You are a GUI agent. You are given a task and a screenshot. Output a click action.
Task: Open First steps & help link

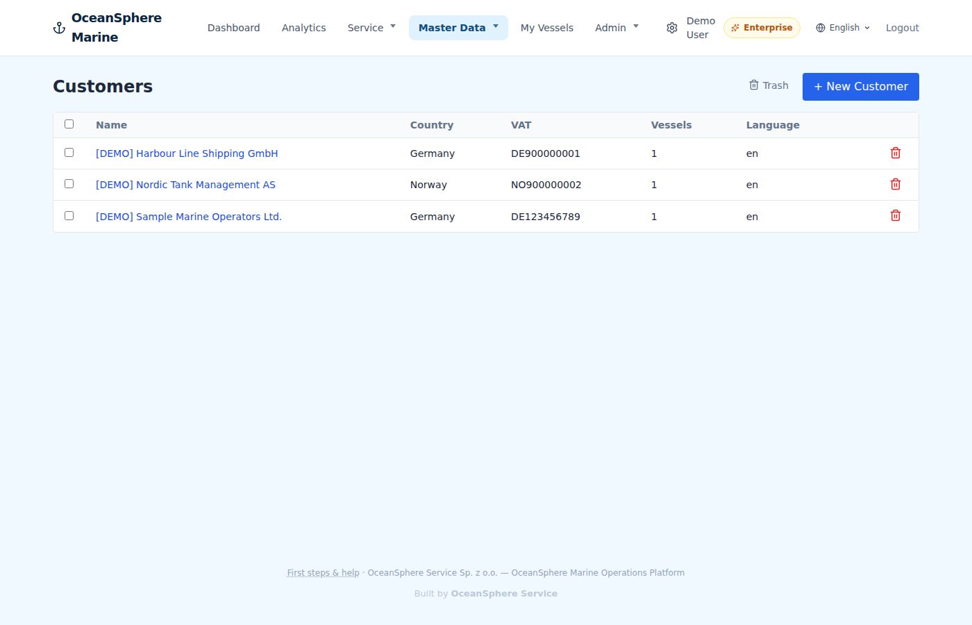pyautogui.click(x=324, y=573)
